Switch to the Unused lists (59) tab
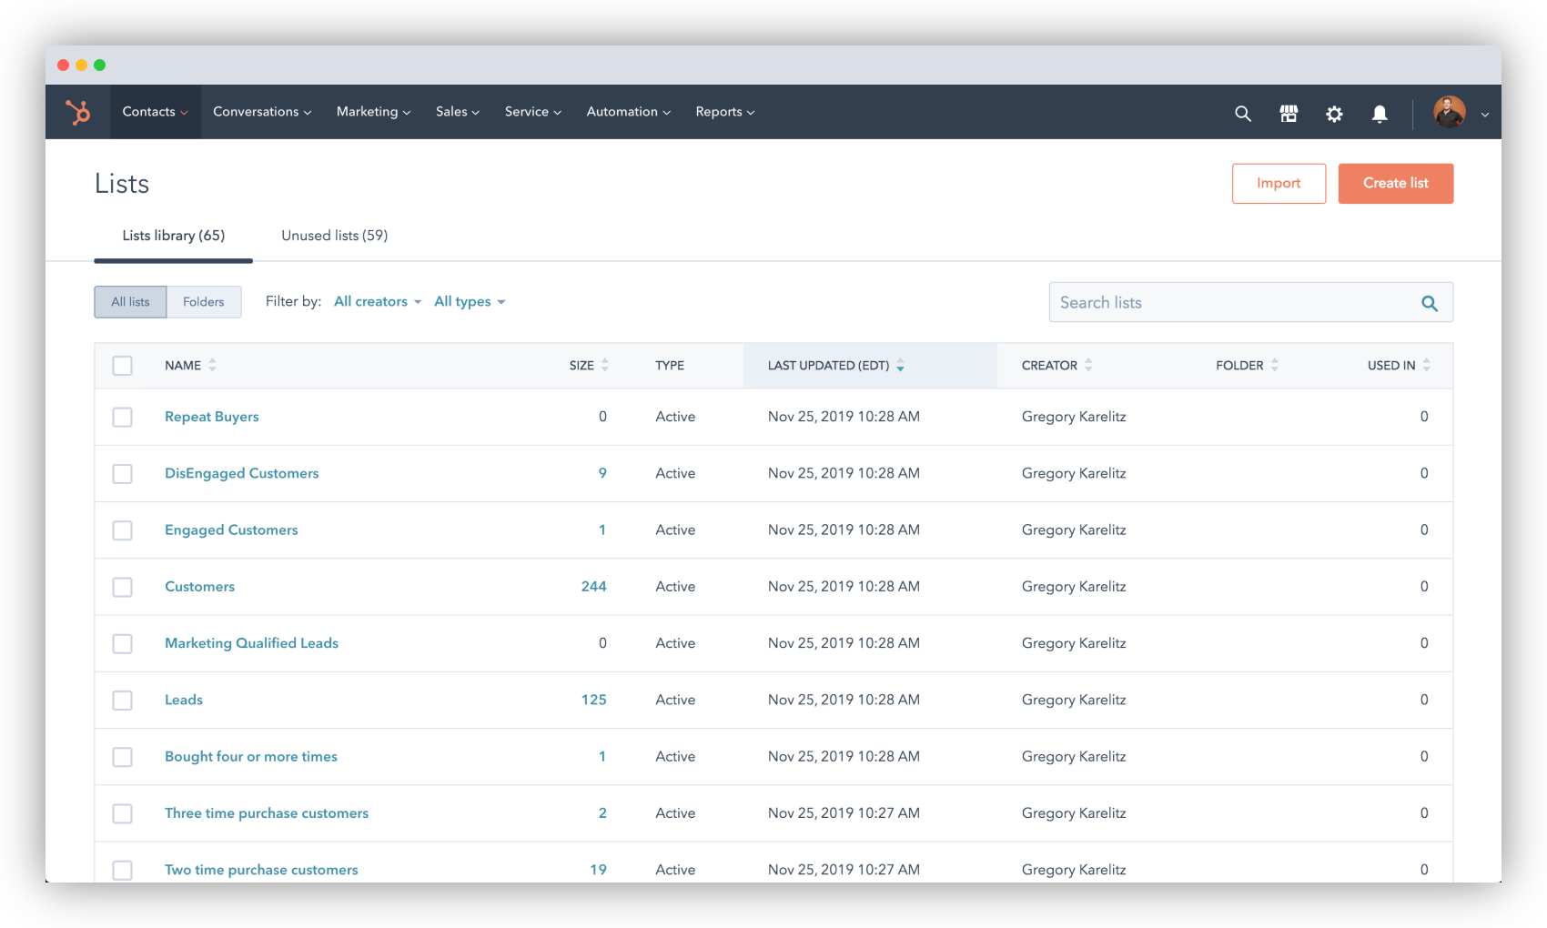The height and width of the screenshot is (928, 1547). (335, 236)
